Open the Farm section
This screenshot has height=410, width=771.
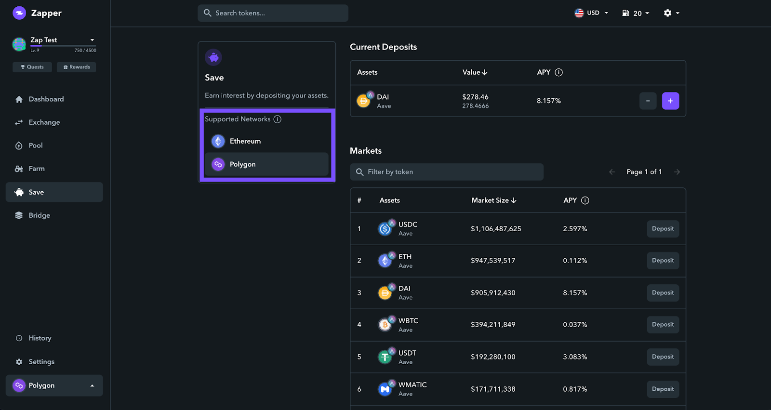(x=54, y=169)
